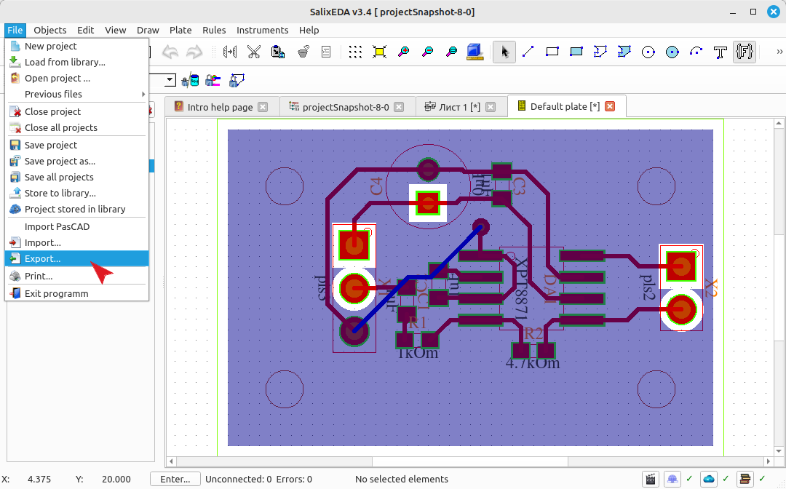Click the vertical scrollbar down arrow
The image size is (786, 489).
coord(779,451)
